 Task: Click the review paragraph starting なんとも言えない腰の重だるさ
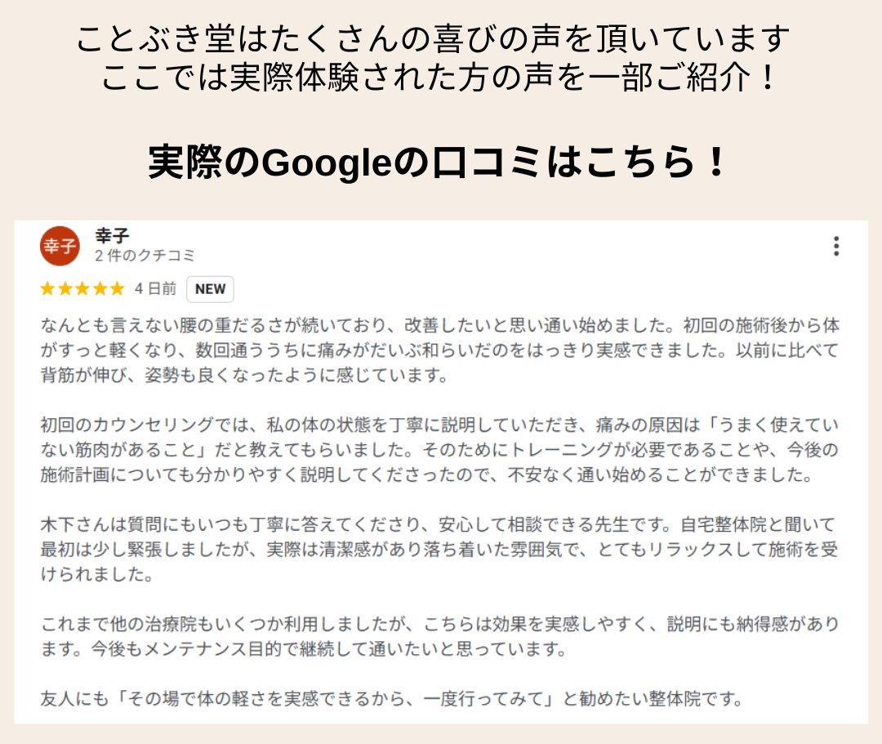(x=439, y=351)
